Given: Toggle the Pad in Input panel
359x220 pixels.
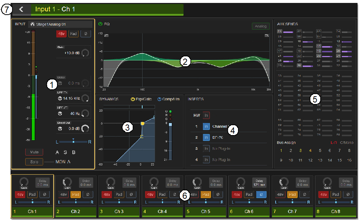Looking at the screenshot, I should click(73, 34).
